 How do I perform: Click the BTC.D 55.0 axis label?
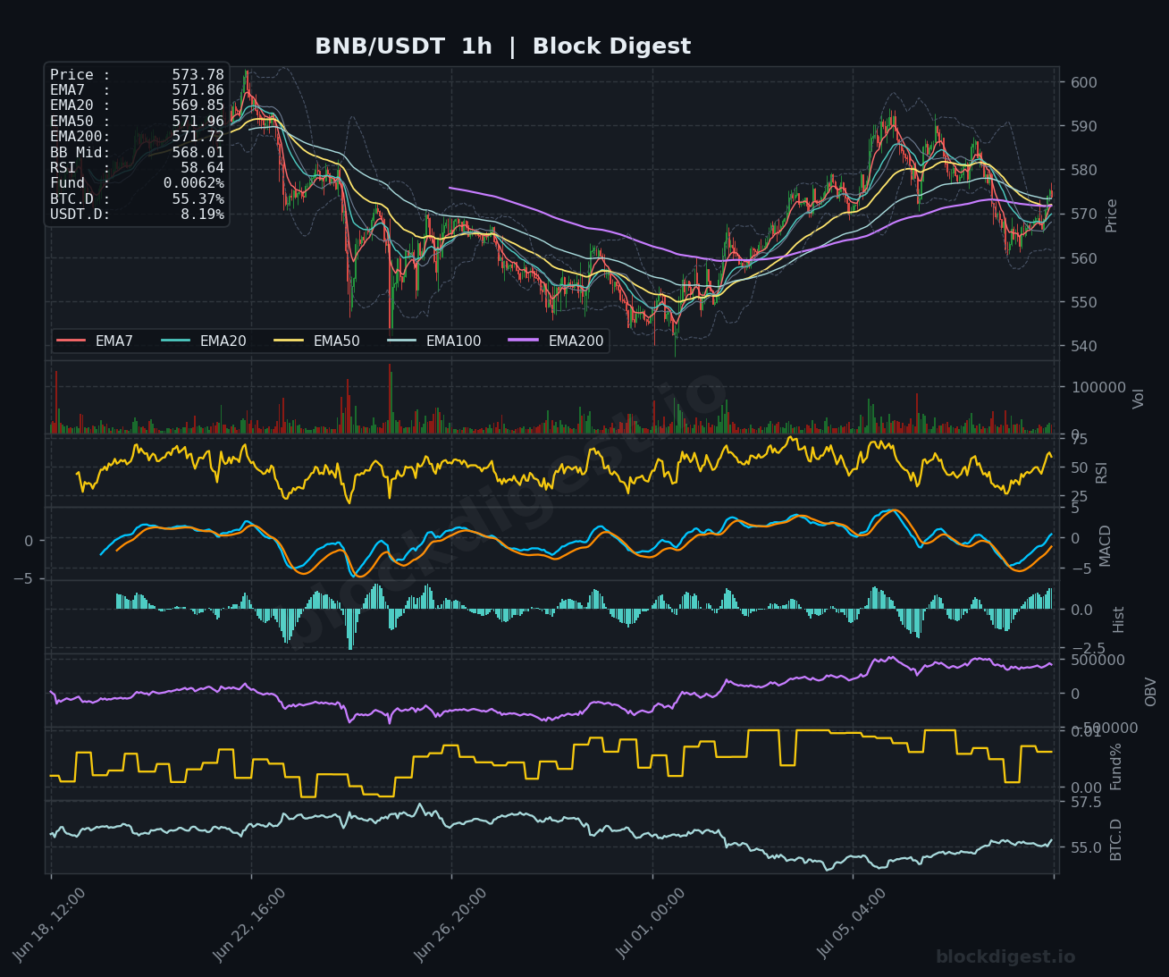(1087, 847)
